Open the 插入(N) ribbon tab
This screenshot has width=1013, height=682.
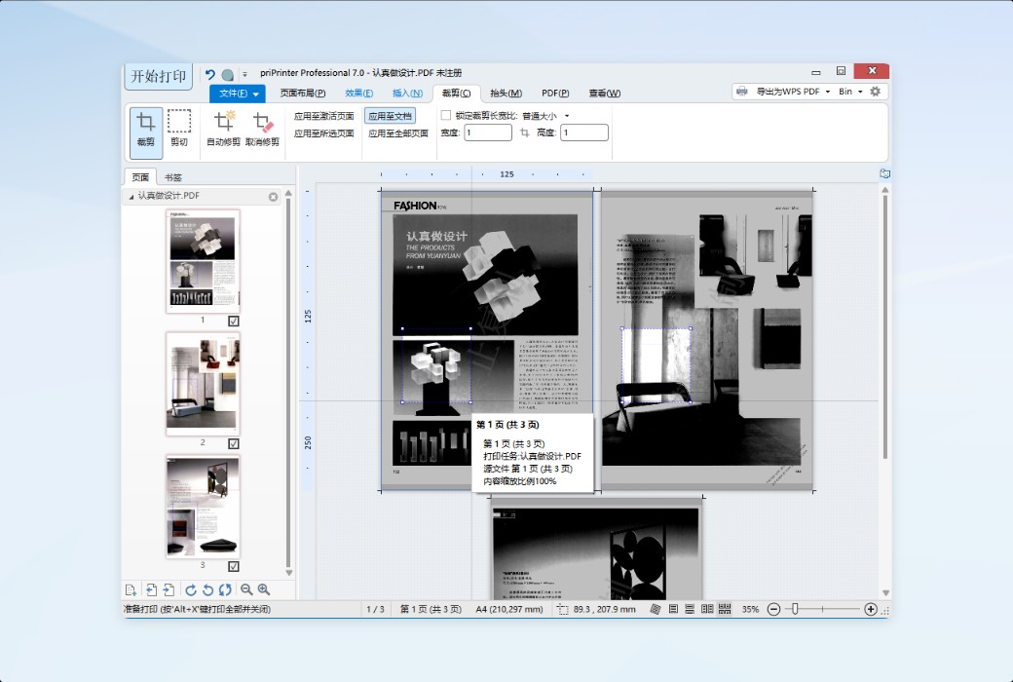(408, 94)
